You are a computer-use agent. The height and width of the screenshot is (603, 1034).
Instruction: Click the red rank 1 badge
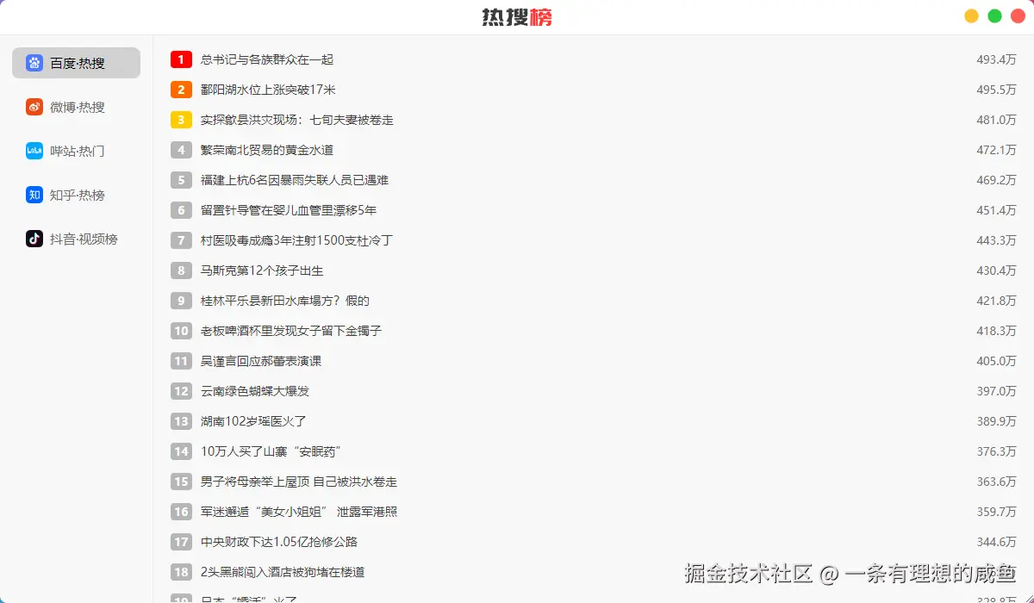click(x=181, y=59)
